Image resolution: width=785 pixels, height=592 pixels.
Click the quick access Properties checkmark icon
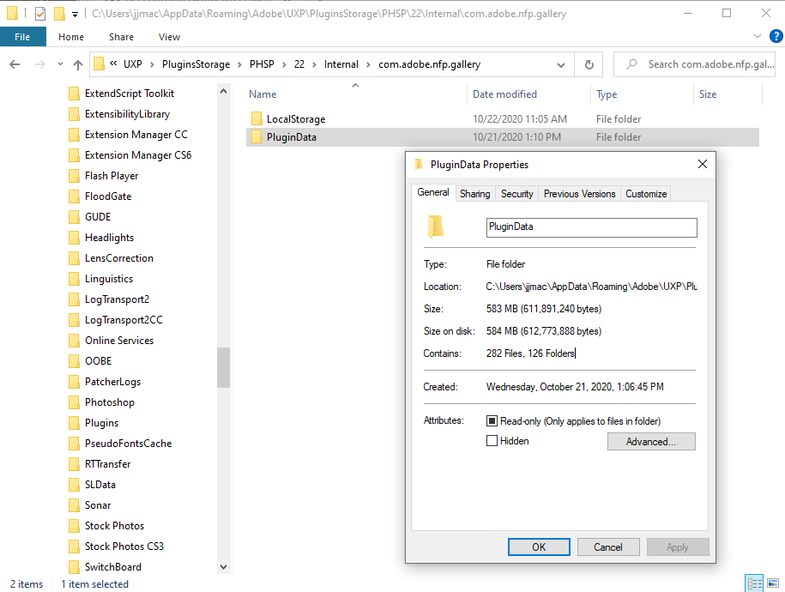pyautogui.click(x=40, y=14)
